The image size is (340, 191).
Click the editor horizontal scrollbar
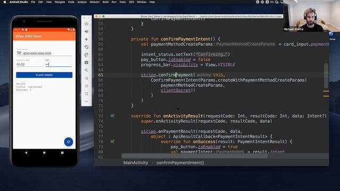[195, 155]
